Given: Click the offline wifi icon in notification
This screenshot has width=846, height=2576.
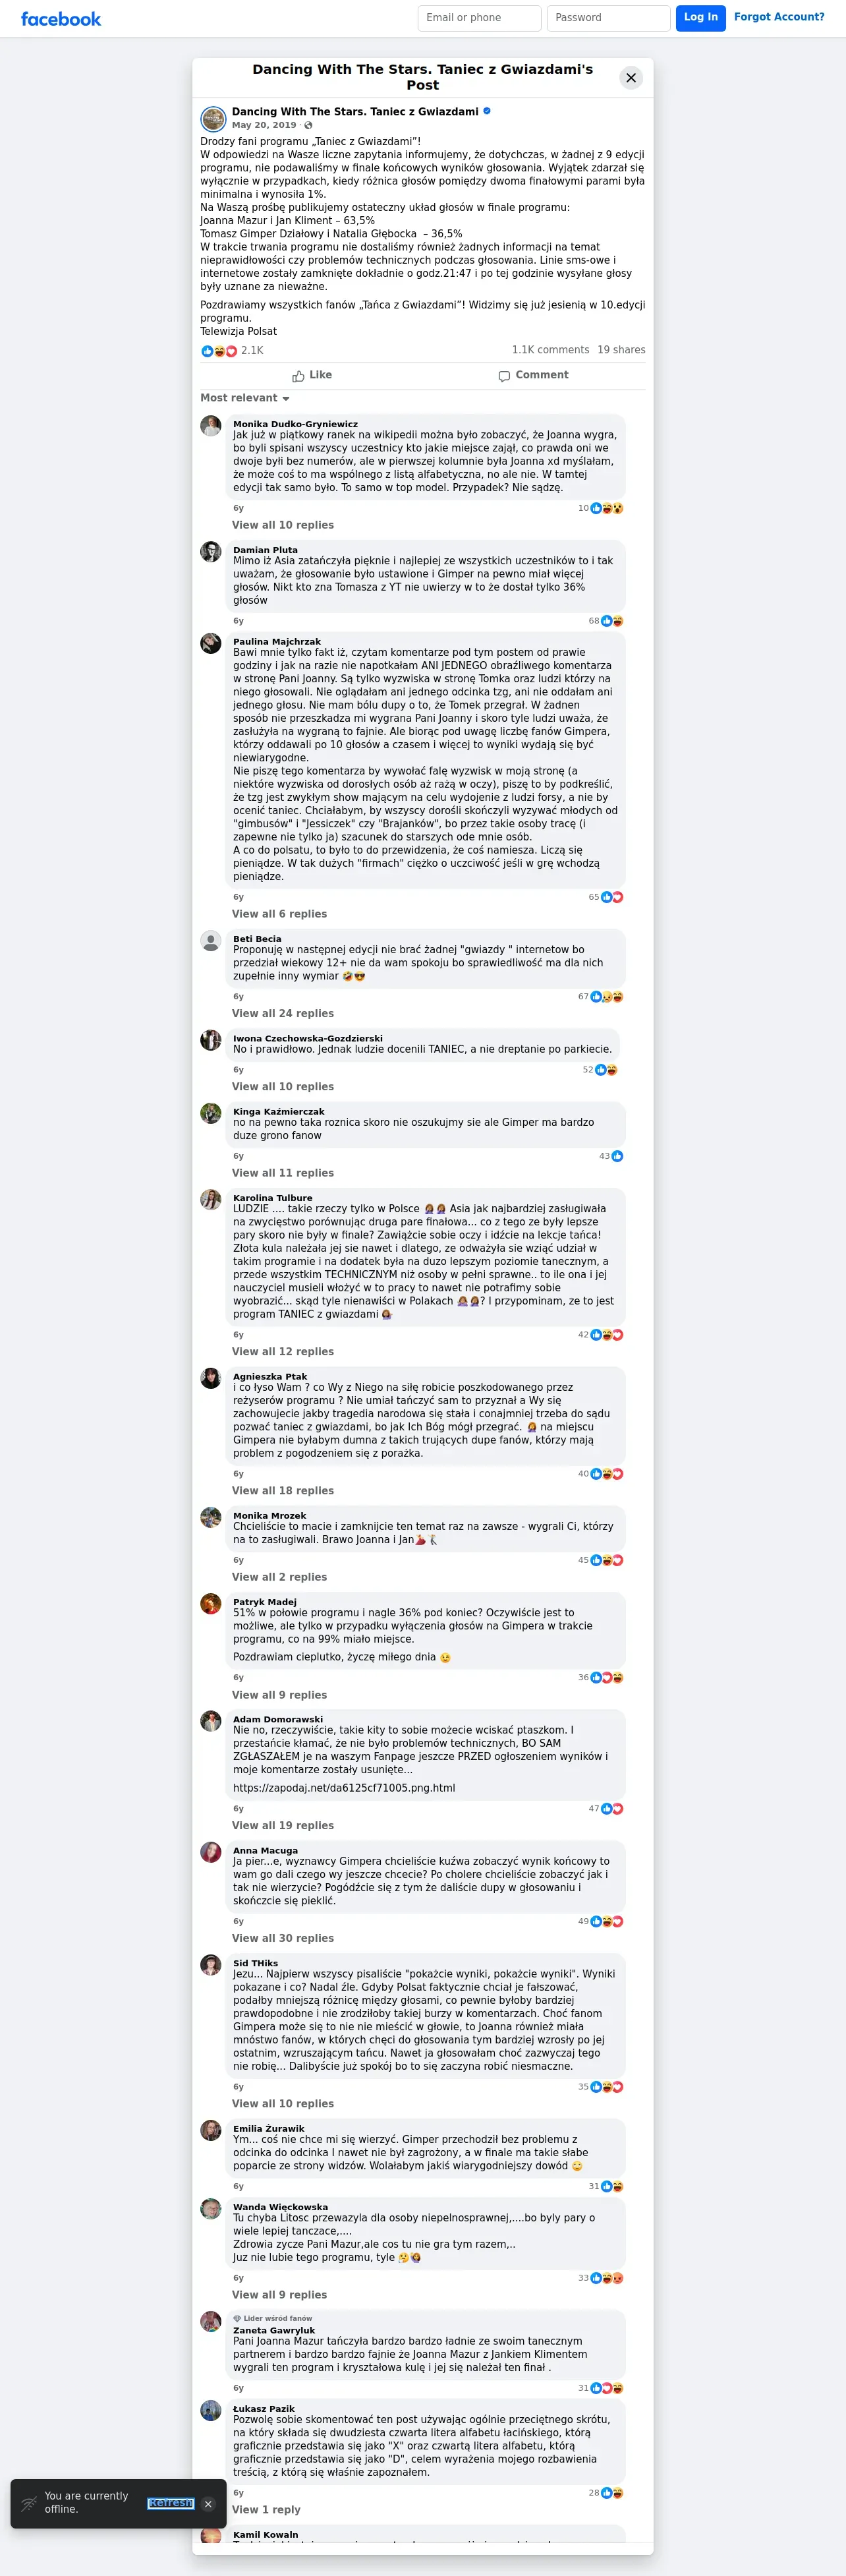Looking at the screenshot, I should [x=29, y=2504].
